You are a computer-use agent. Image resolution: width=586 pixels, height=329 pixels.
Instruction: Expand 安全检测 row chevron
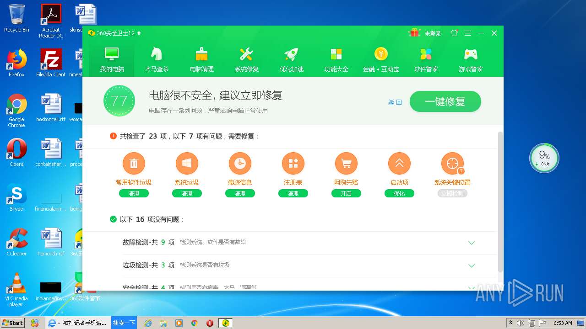click(x=472, y=287)
